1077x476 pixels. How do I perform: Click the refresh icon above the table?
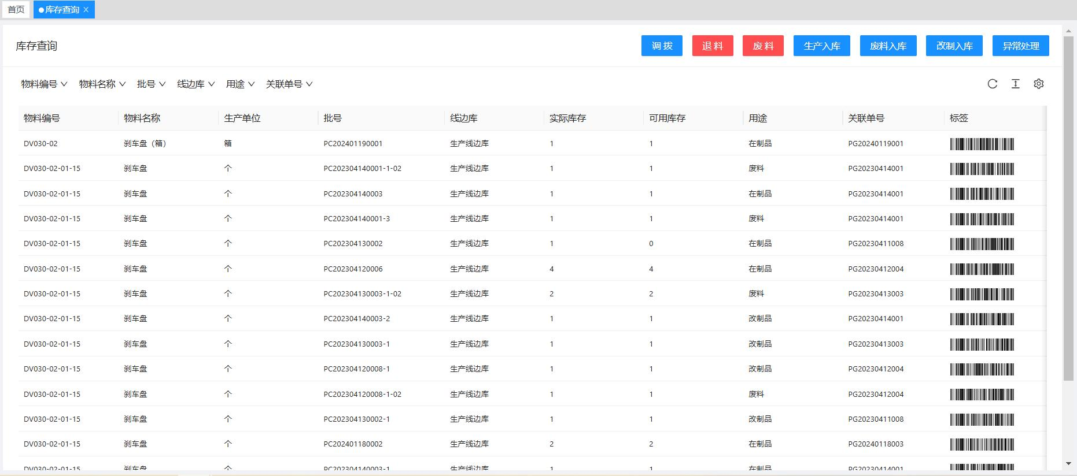pyautogui.click(x=993, y=84)
